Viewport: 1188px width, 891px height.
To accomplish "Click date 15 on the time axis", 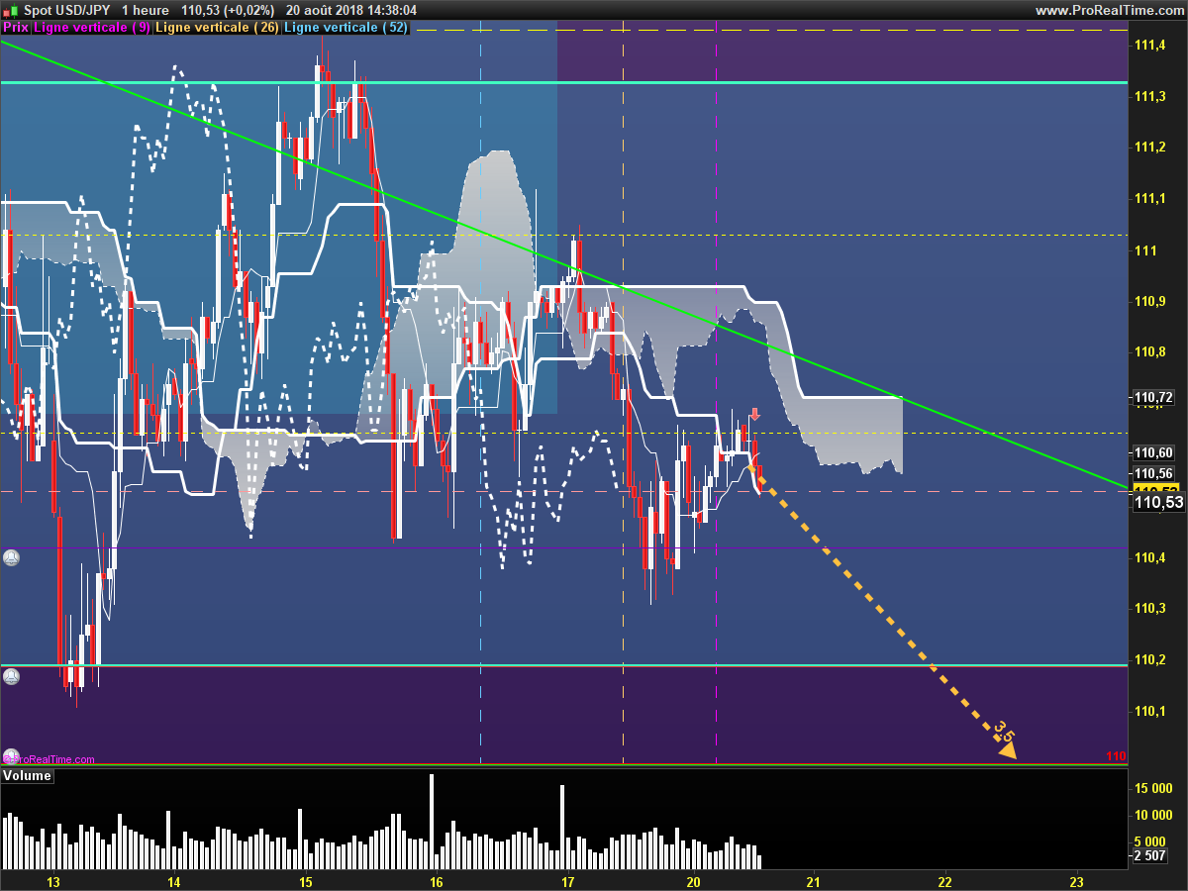I will tap(305, 881).
